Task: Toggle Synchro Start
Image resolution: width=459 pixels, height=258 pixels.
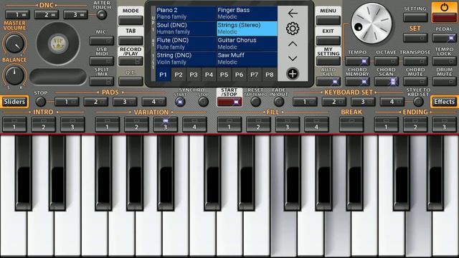Action: tap(180, 102)
